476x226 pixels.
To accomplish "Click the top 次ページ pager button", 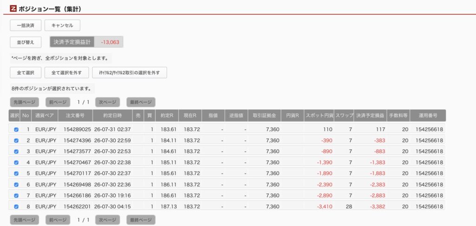I will pos(107,102).
